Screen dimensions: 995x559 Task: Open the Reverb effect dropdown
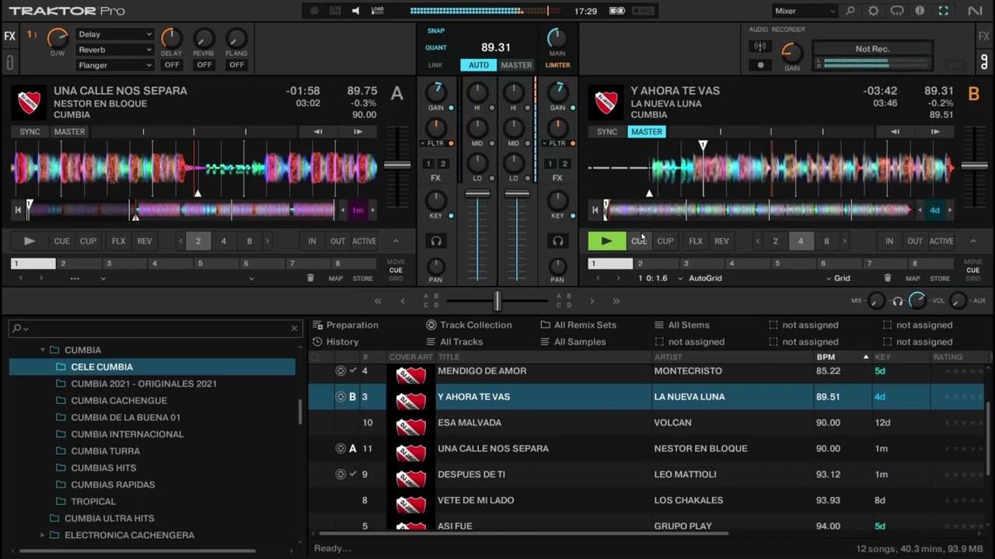tap(114, 50)
